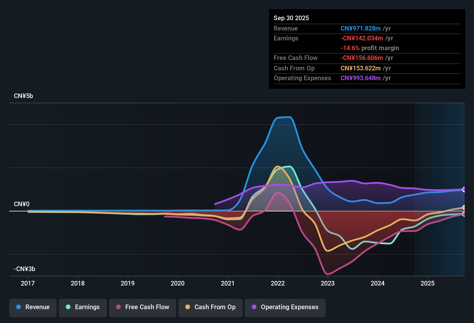The height and width of the screenshot is (323, 474).
Task: Click the purple Operating Expenses legend dot
Action: click(253, 307)
